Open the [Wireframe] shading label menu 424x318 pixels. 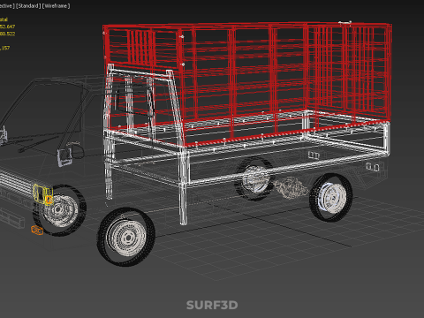[x=57, y=6]
